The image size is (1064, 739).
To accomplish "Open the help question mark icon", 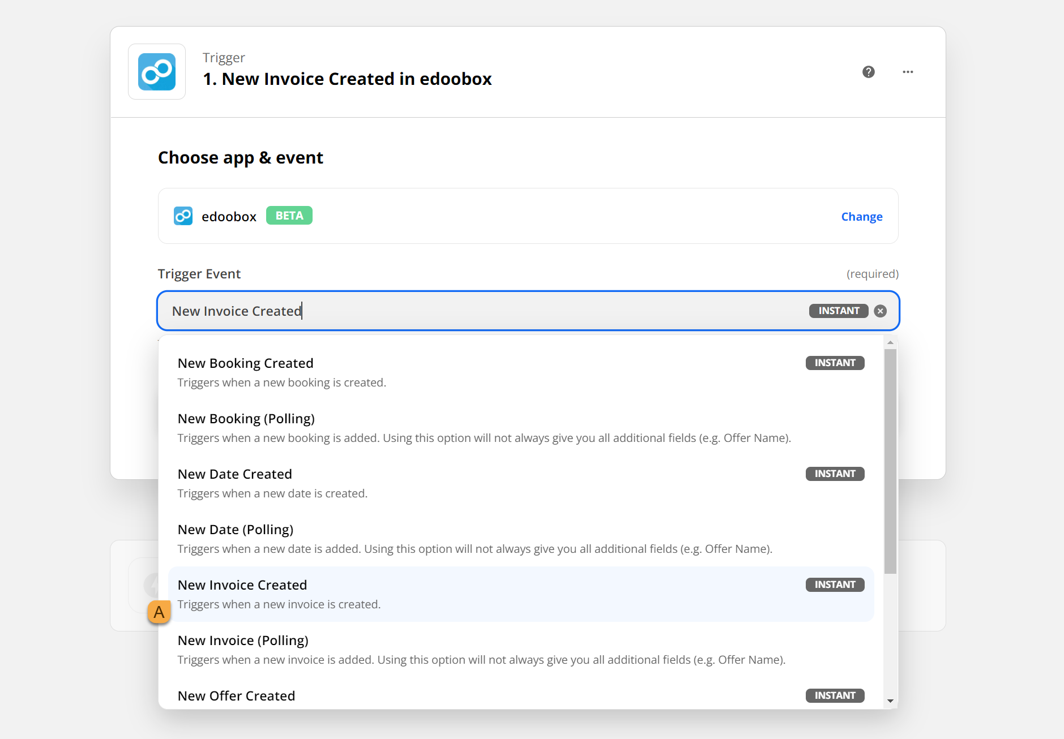I will coord(868,72).
